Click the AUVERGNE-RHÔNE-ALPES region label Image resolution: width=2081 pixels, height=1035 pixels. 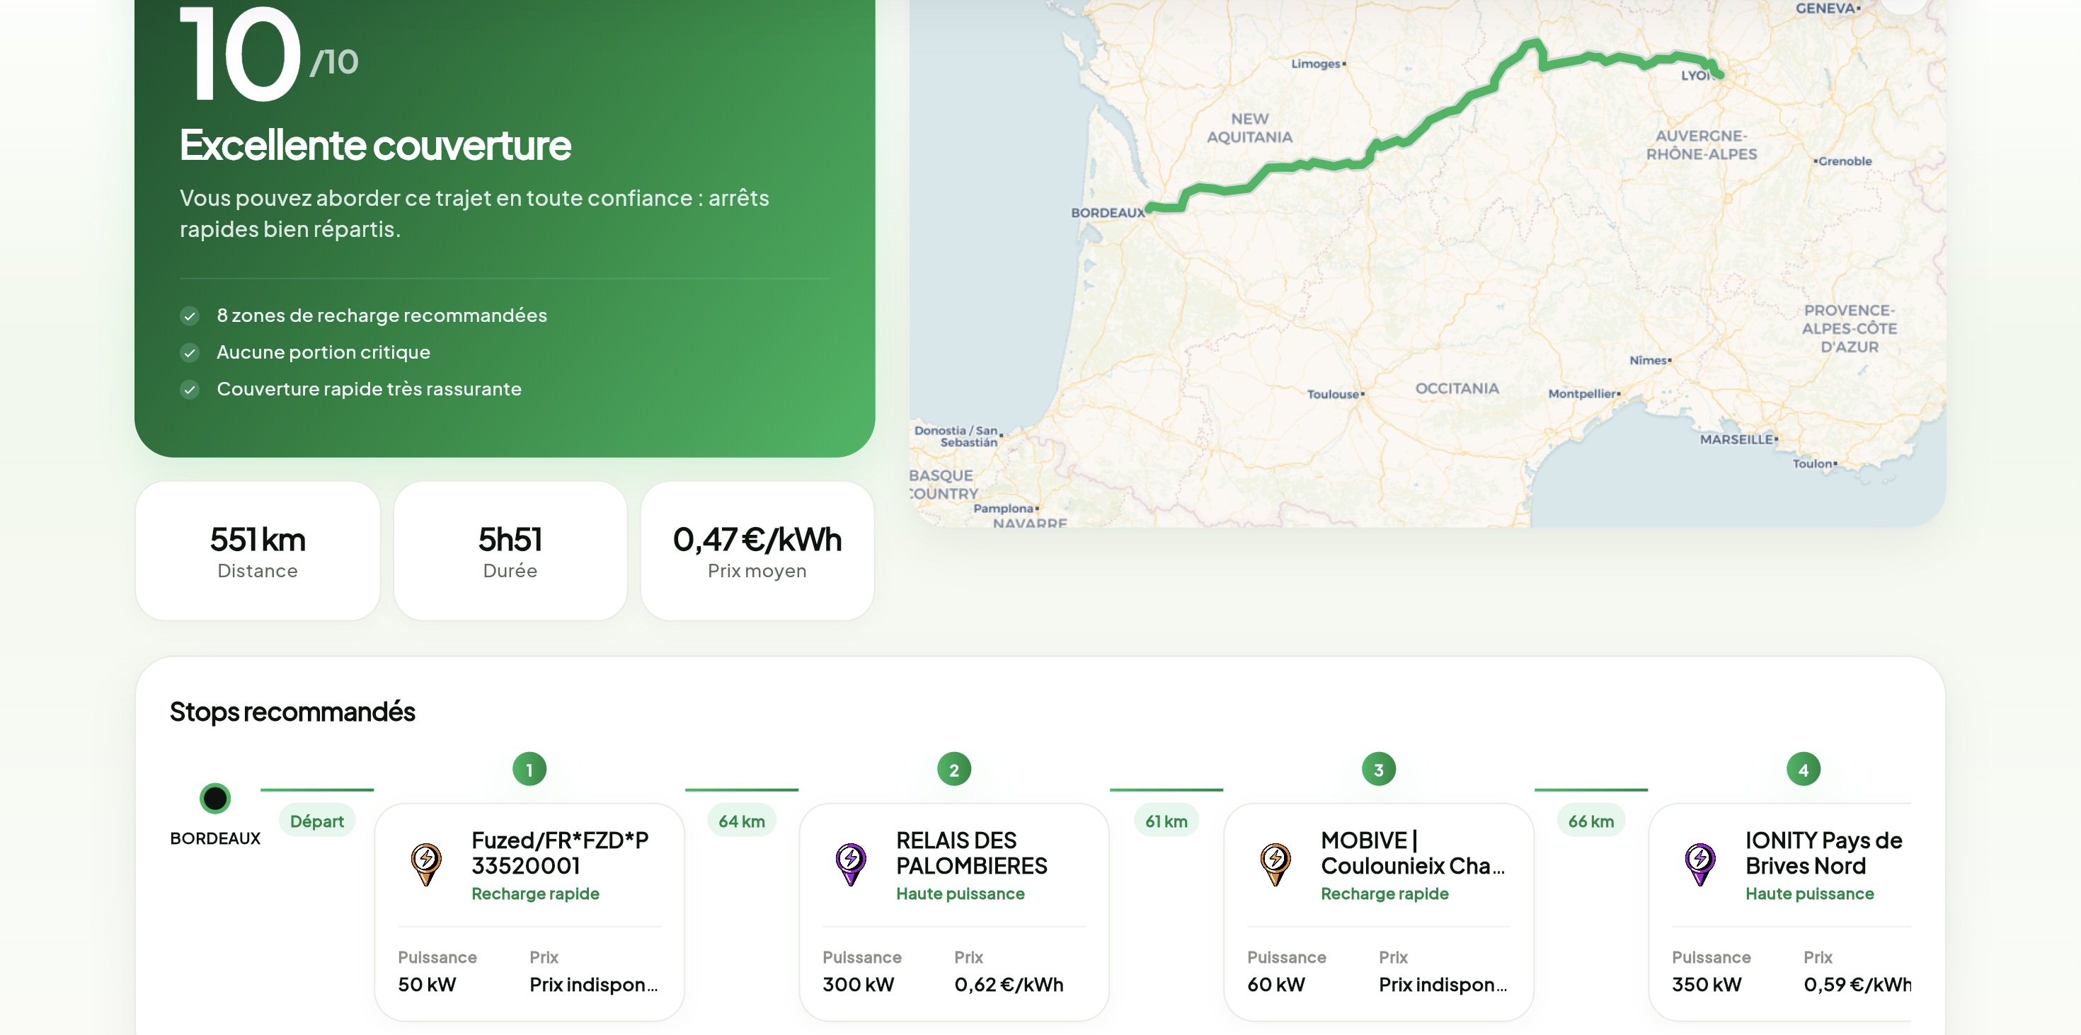[x=1702, y=145]
